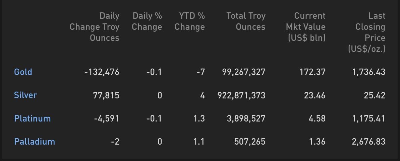The image size is (400, 161).
Task: Click the Daily % Change column header
Action: point(147,21)
